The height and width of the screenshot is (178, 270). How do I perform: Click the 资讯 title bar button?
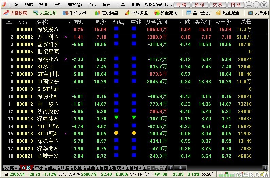click(x=200, y=5)
